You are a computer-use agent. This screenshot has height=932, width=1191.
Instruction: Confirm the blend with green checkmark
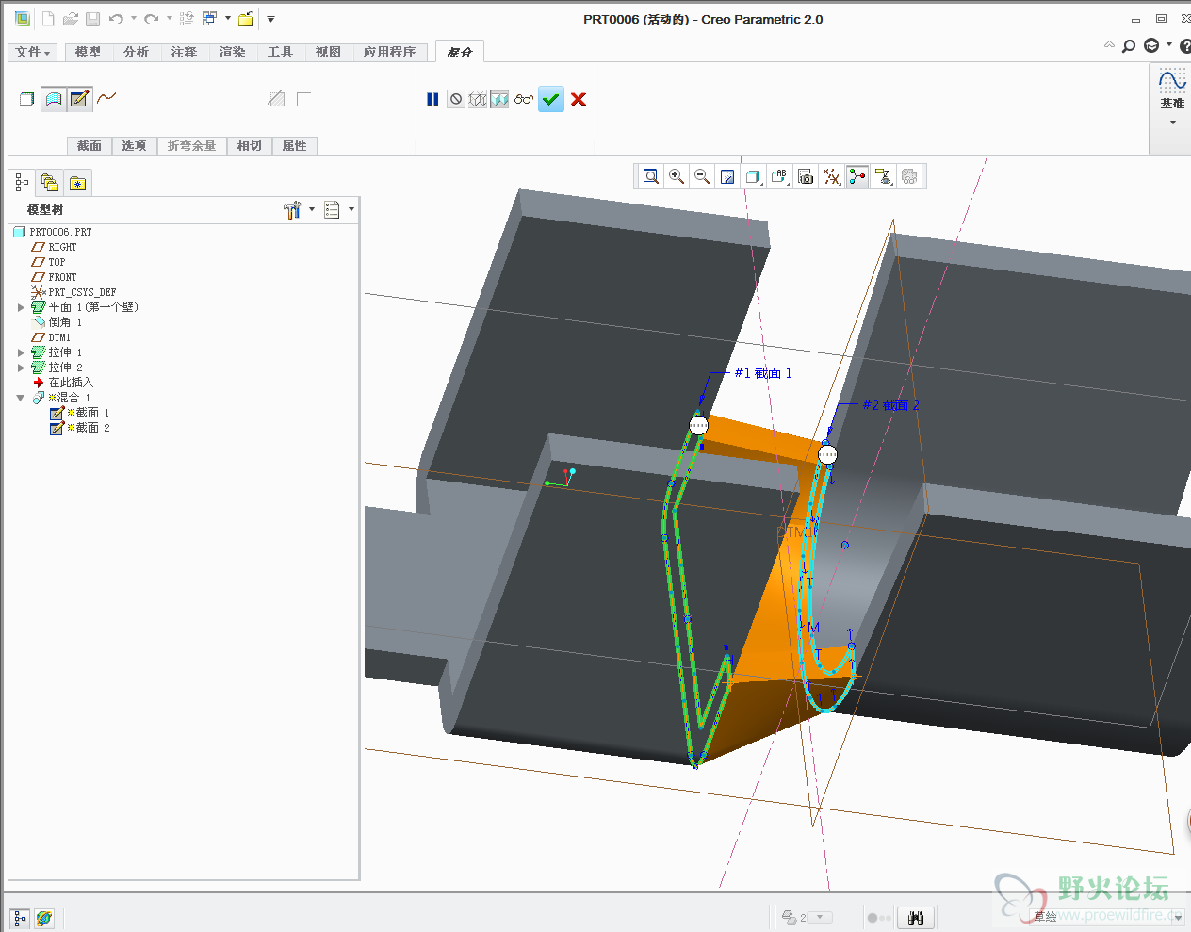click(x=551, y=99)
